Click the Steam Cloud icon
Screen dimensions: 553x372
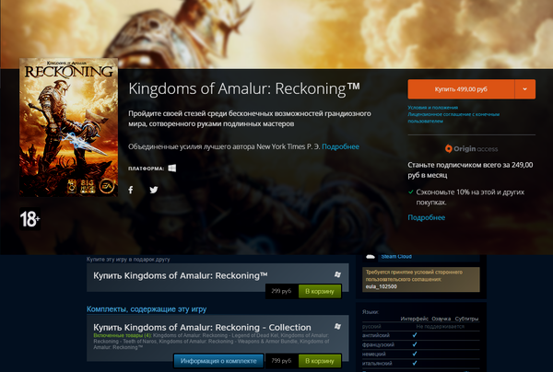[371, 257]
